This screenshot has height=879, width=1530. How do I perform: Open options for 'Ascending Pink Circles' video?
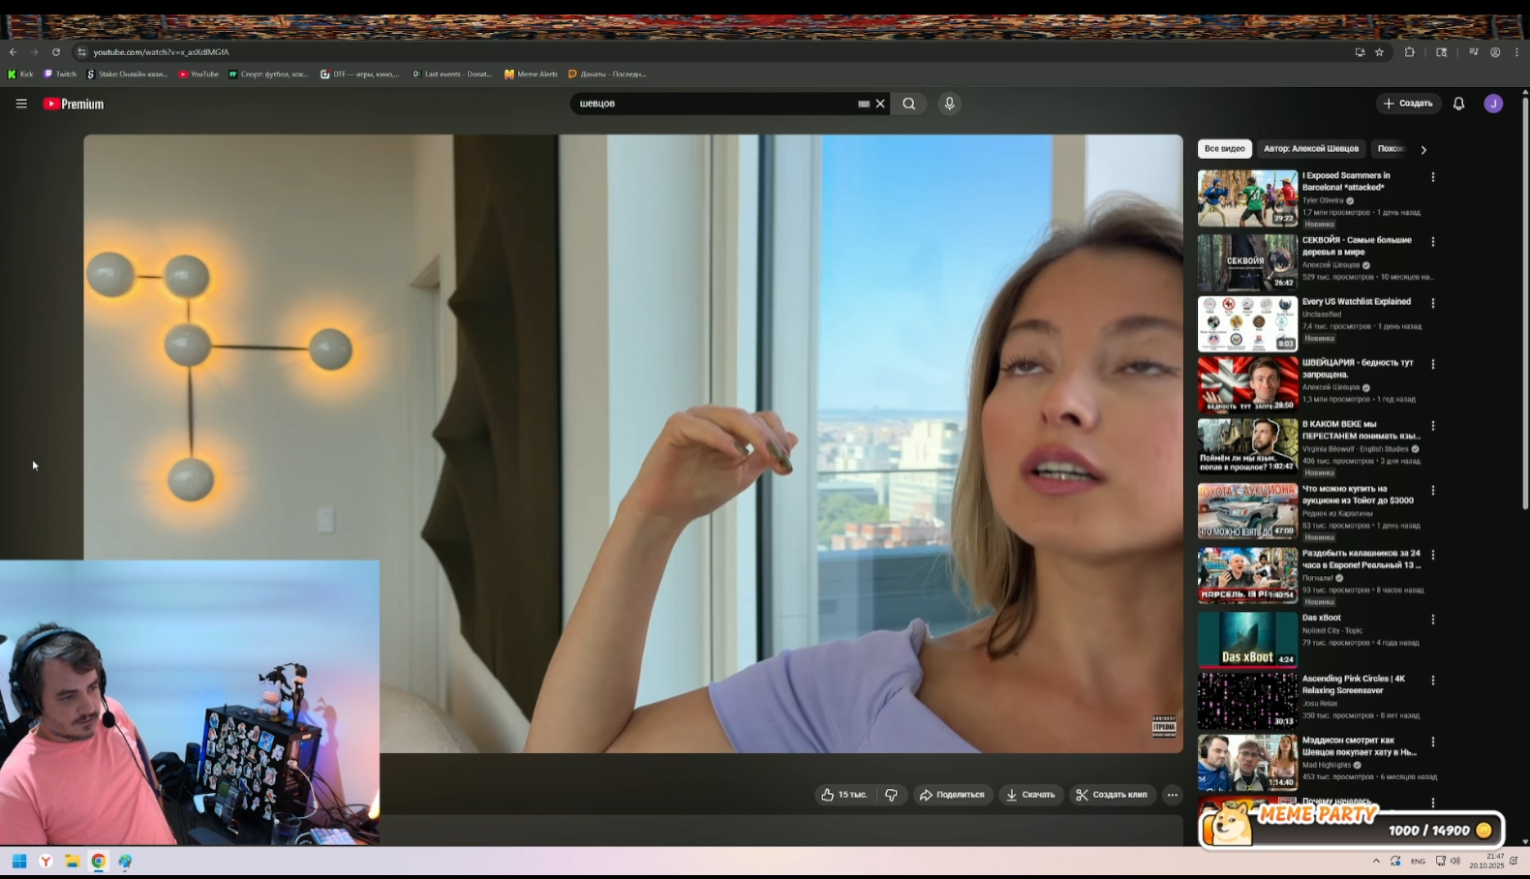point(1433,681)
